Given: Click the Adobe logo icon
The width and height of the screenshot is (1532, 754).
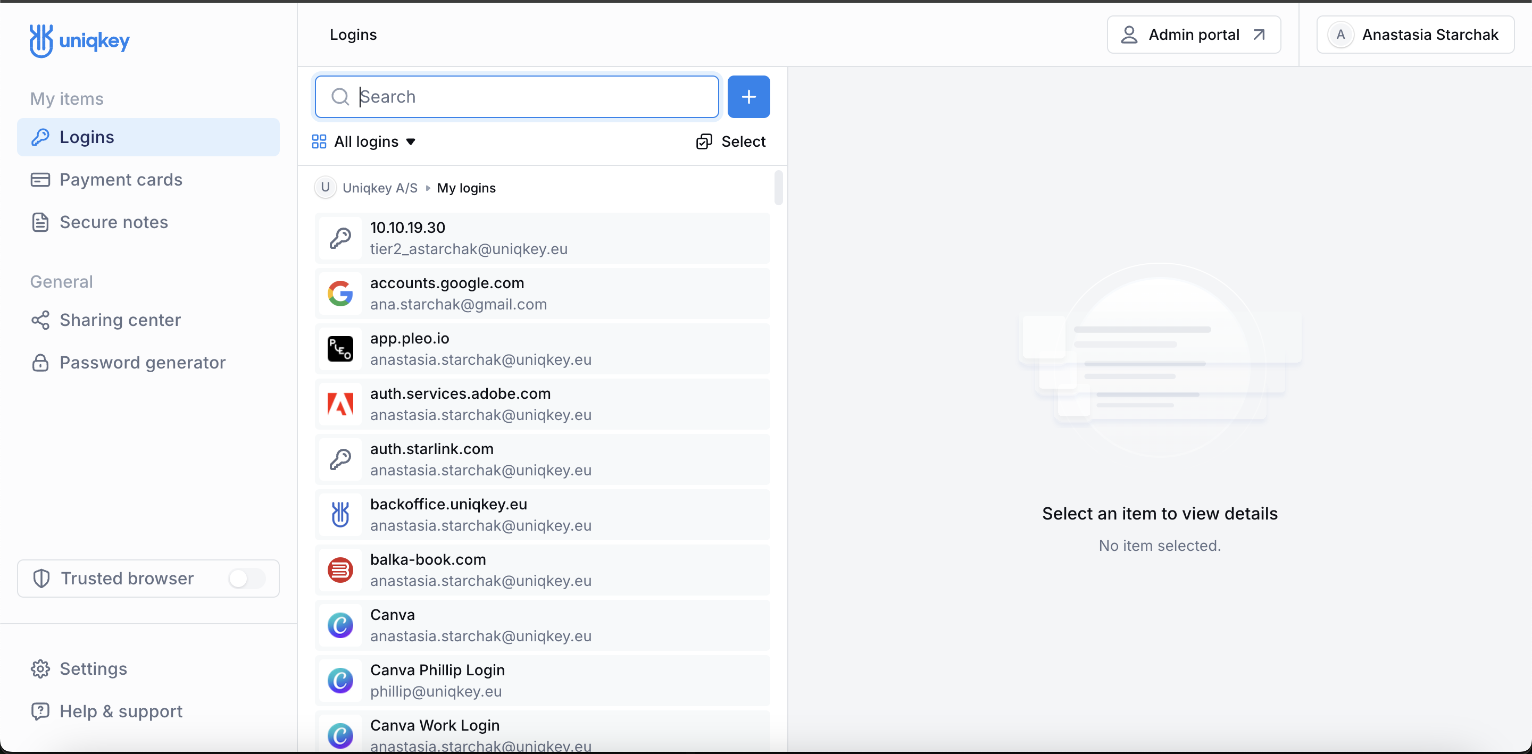Looking at the screenshot, I should pyautogui.click(x=340, y=404).
